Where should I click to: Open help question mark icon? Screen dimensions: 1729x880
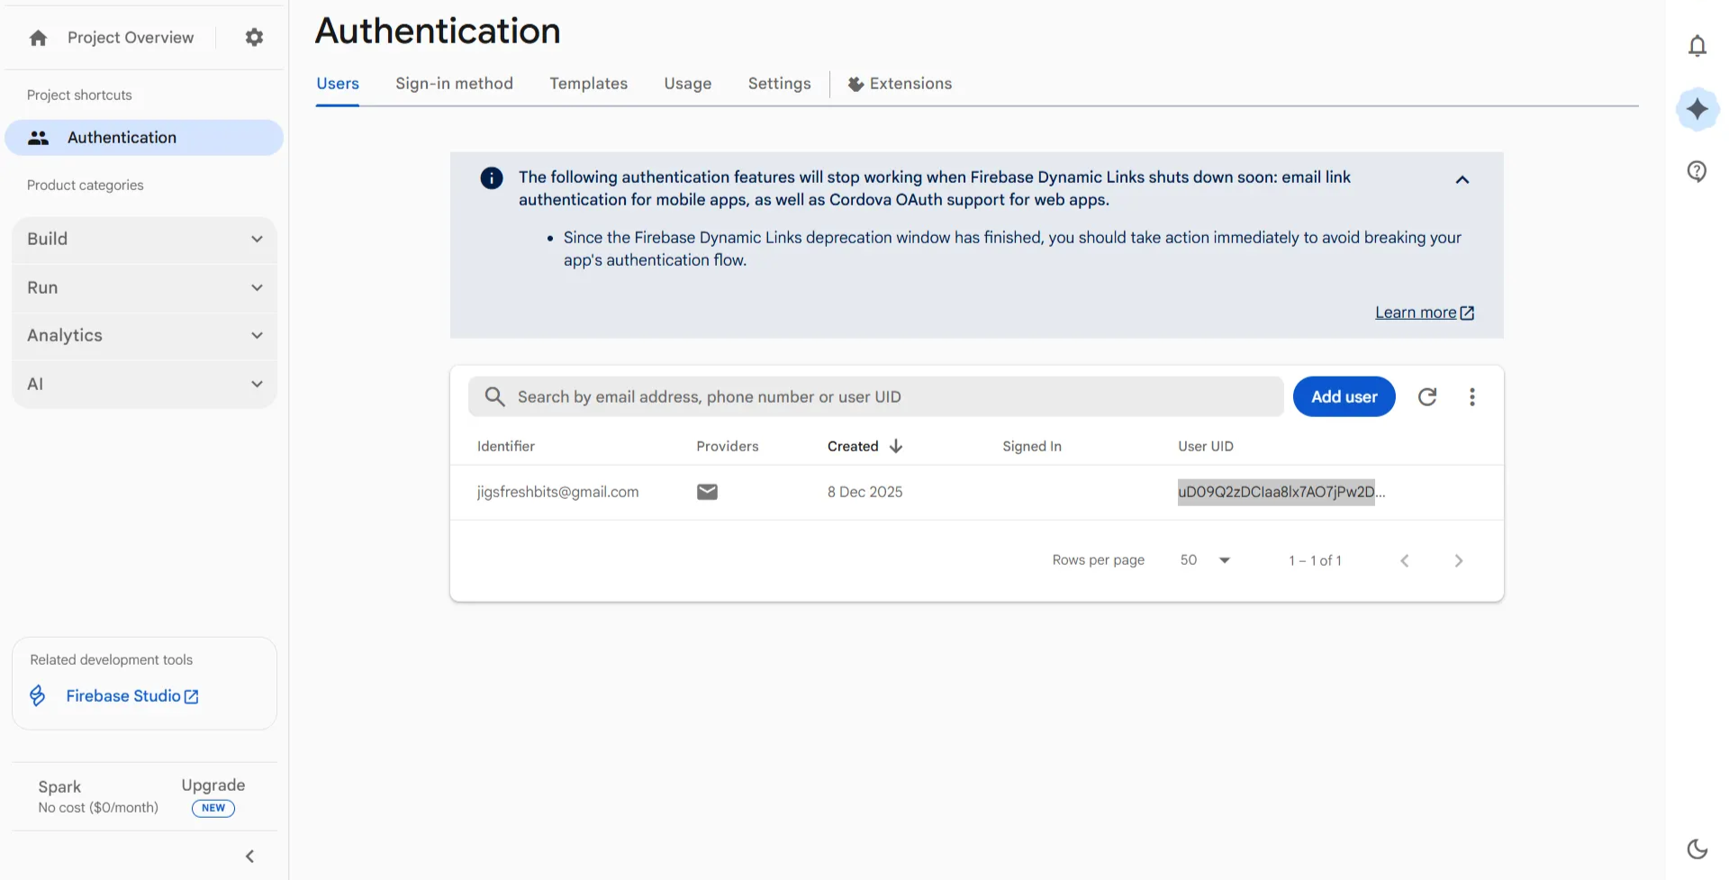1697,171
